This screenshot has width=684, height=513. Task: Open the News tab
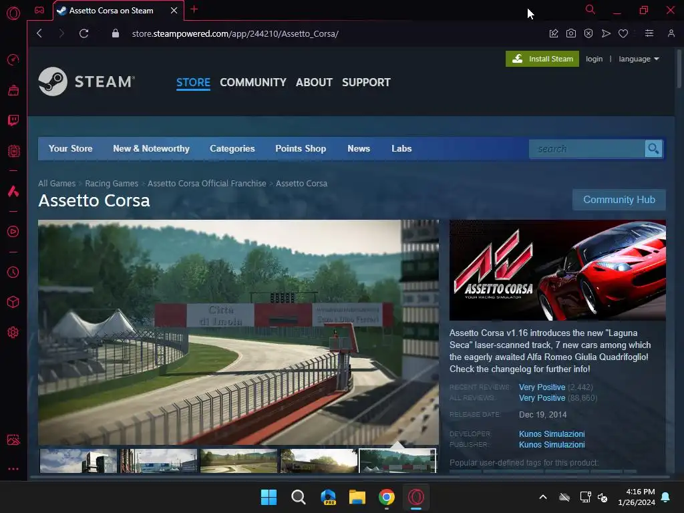coord(359,148)
